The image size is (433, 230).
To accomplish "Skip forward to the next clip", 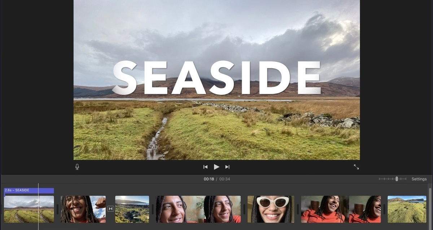I will coord(227,167).
